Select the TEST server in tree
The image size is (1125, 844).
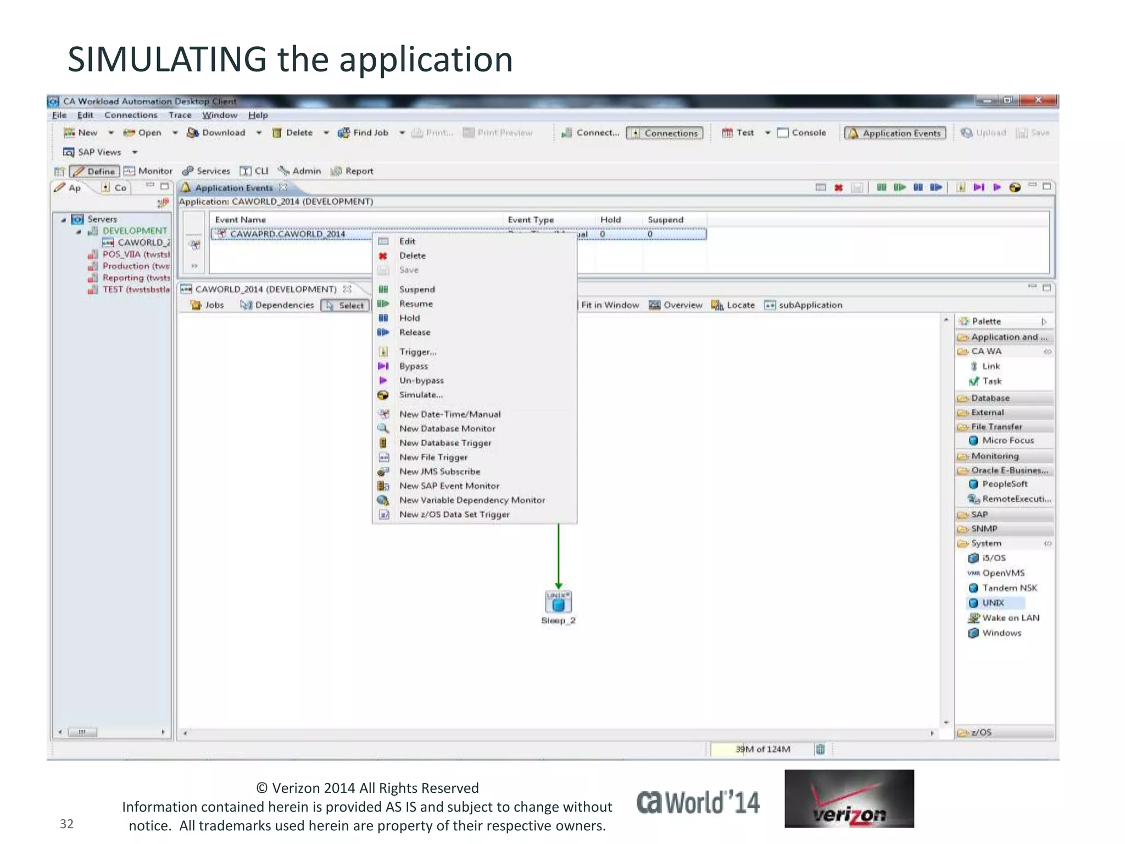point(129,290)
